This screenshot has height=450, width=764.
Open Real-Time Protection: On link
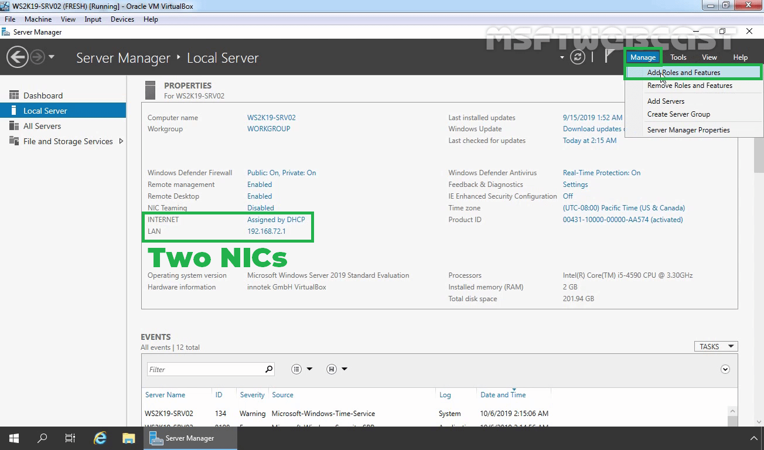pos(602,173)
